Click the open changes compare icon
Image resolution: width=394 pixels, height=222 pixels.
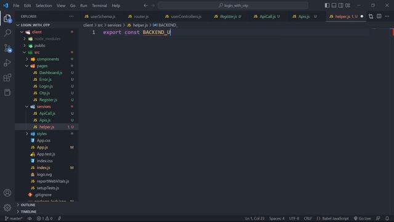371,17
